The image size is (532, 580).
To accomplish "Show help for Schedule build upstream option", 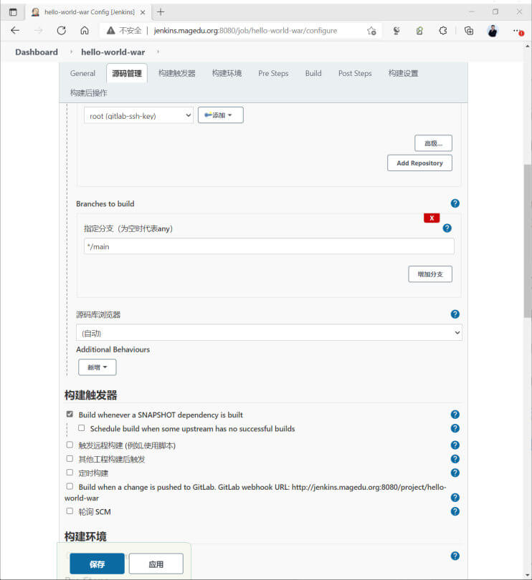I will coord(455,428).
